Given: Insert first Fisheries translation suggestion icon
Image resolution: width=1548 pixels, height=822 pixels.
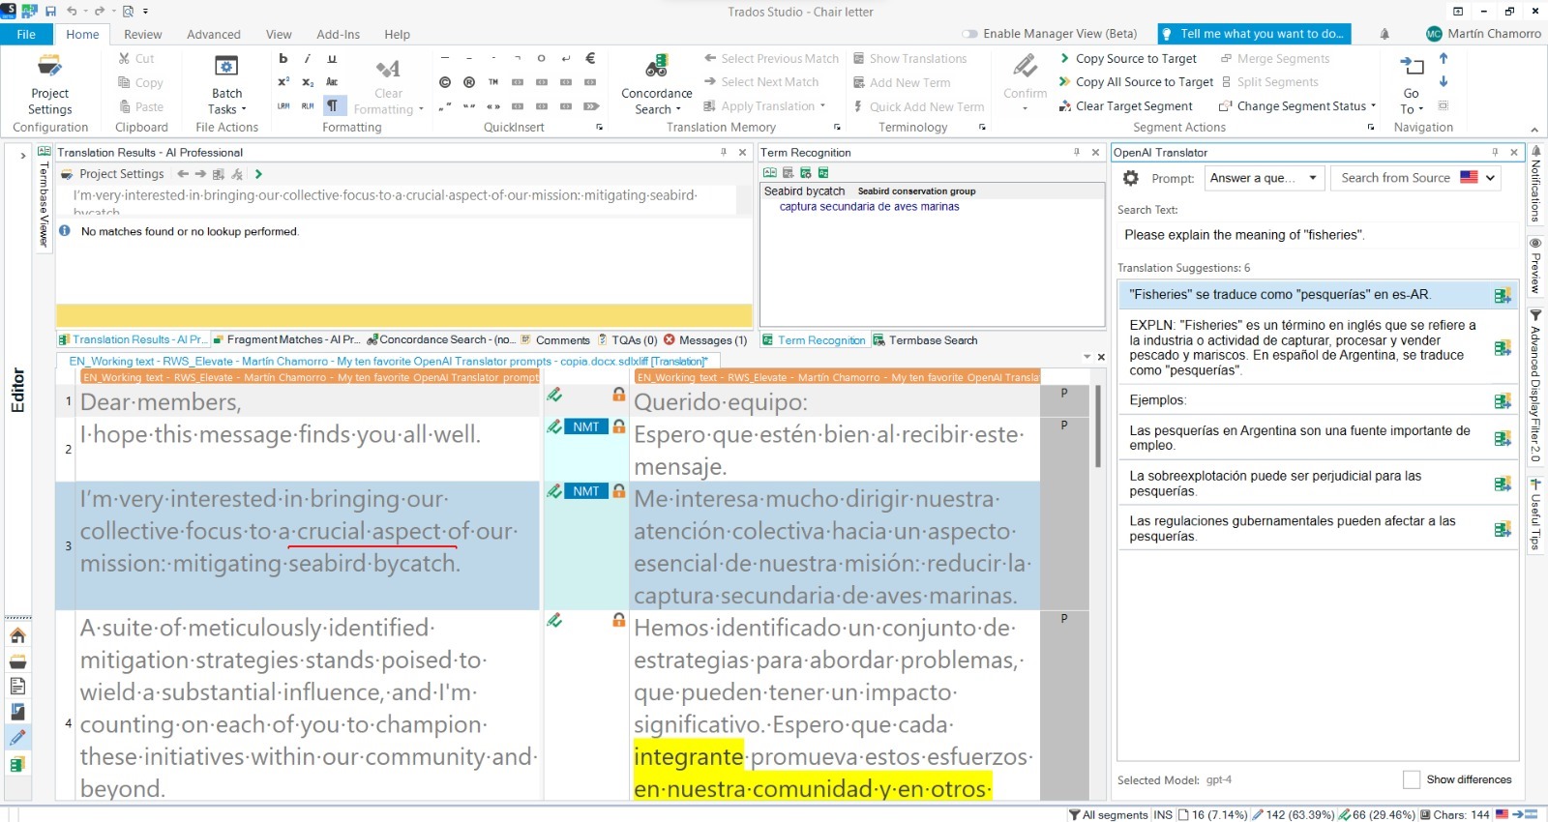Looking at the screenshot, I should coord(1502,296).
